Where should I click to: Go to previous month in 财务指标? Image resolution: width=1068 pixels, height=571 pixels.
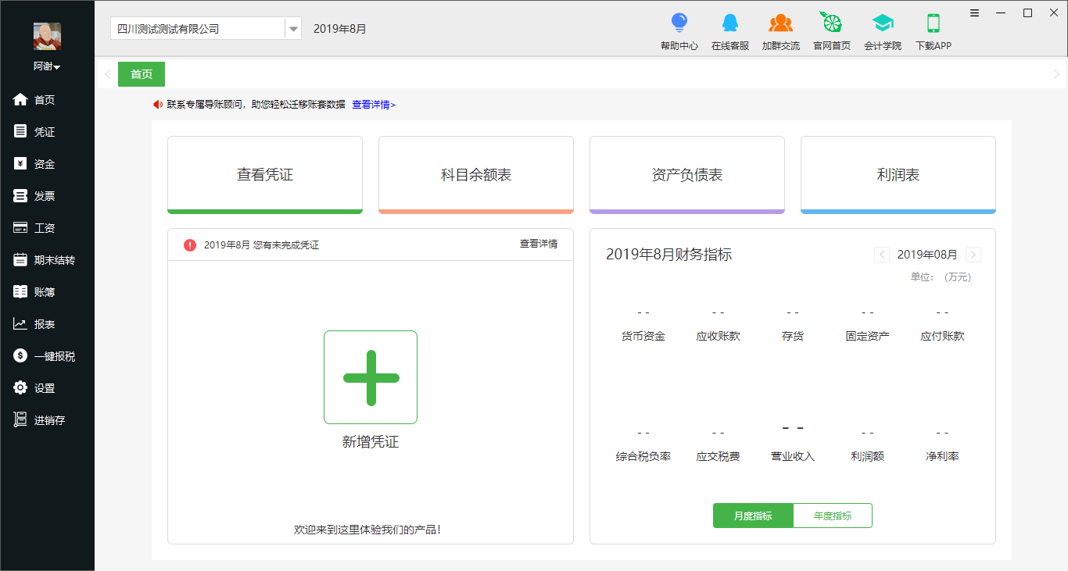(x=881, y=255)
